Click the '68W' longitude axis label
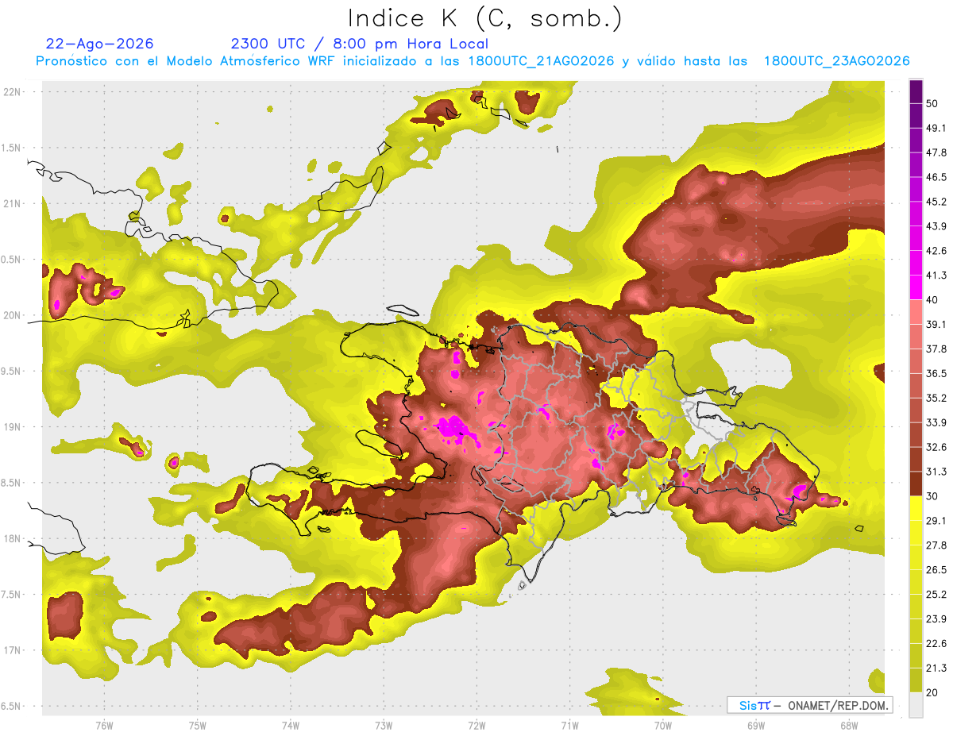This screenshot has width=953, height=736. click(x=848, y=726)
